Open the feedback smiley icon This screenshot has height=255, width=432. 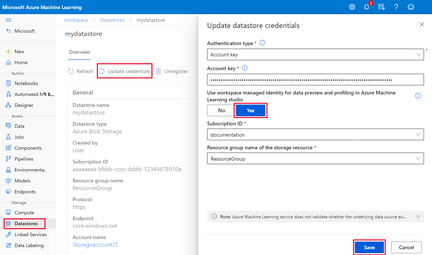(411, 7)
